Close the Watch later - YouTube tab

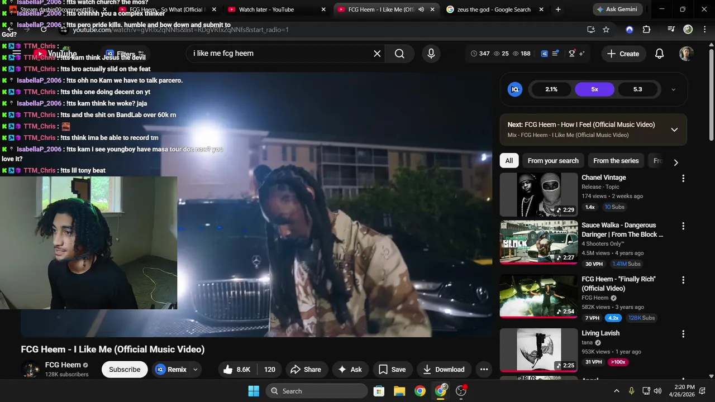coord(323,9)
